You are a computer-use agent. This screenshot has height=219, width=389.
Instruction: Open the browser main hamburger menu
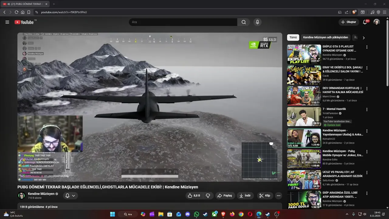(x=384, y=12)
